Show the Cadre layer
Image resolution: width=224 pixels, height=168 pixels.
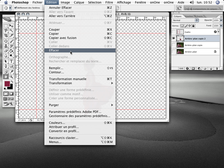tap(174, 32)
